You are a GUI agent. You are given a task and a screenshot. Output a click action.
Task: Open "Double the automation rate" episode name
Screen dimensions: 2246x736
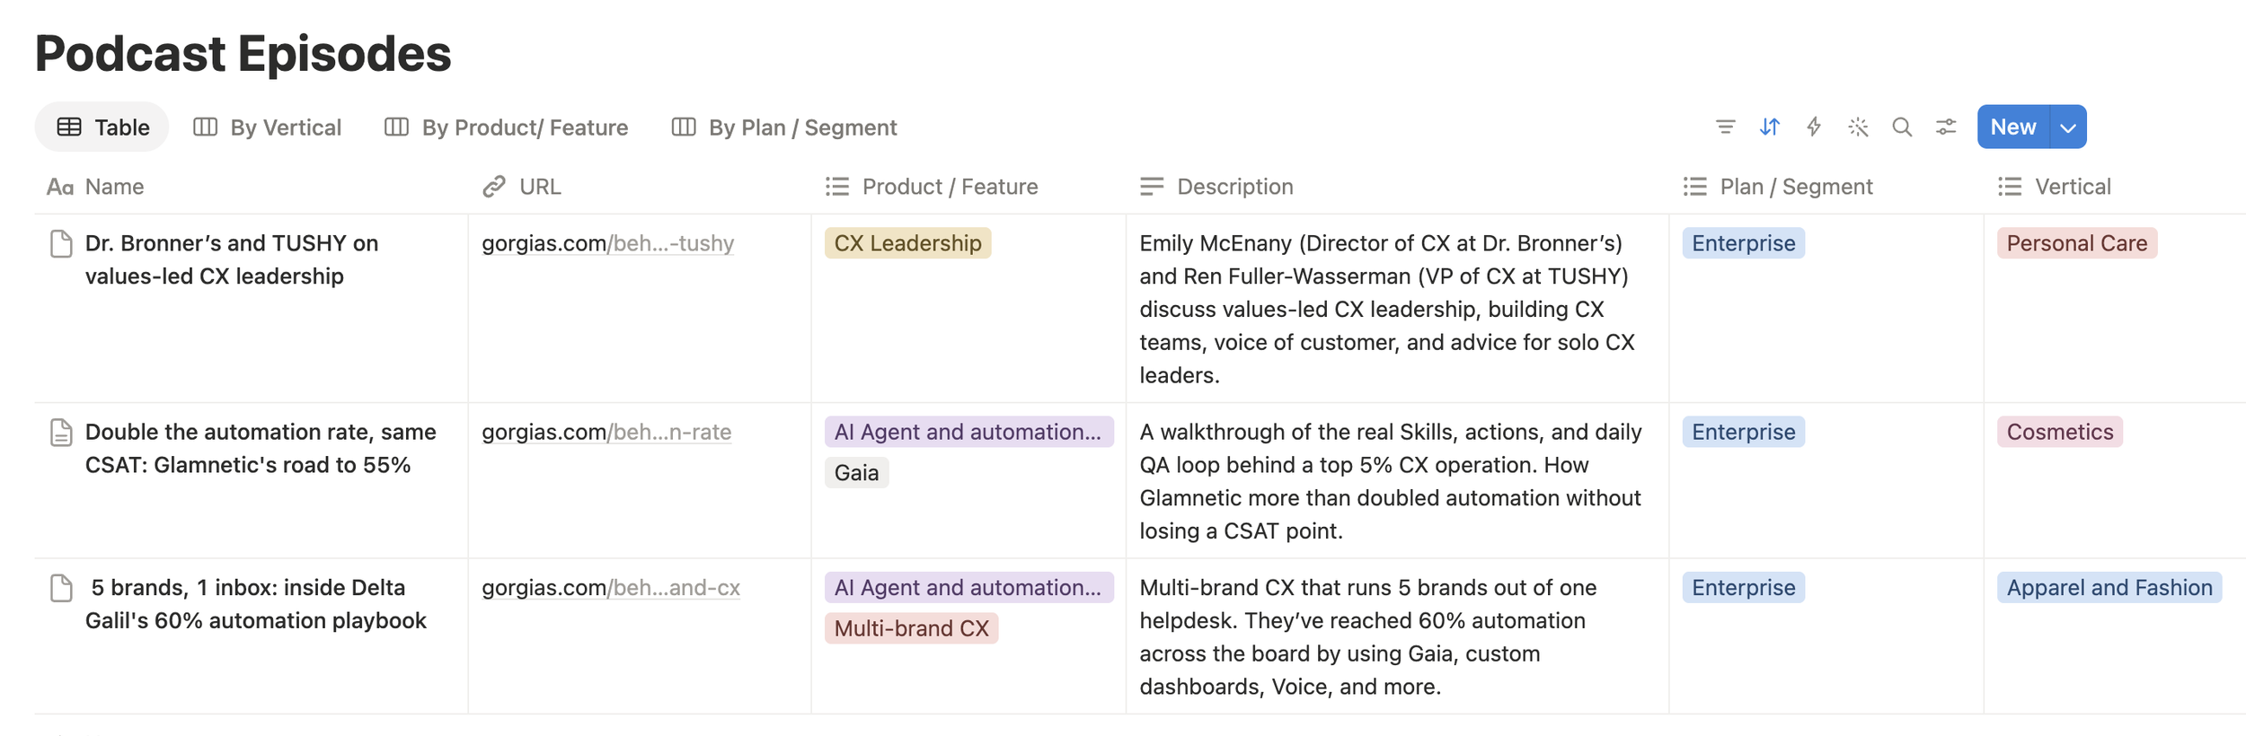click(x=261, y=448)
